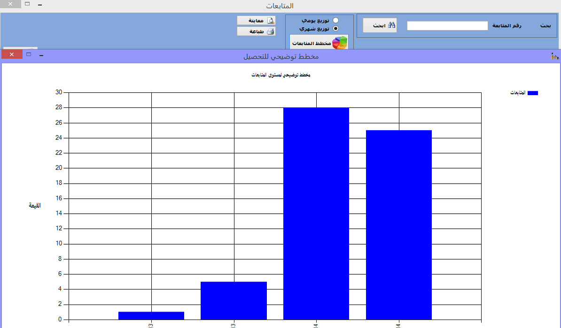Select the shortest bar with value 1
Screen dimensions: 561x328
(151, 315)
